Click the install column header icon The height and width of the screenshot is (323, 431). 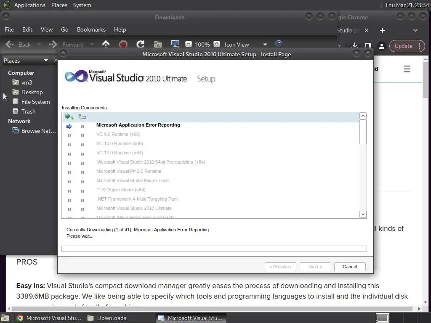[x=82, y=117]
